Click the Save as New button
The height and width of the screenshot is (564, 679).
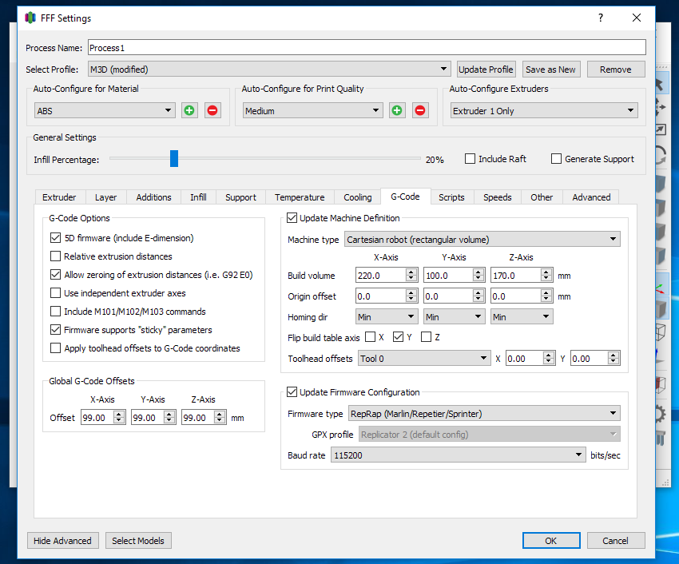551,70
